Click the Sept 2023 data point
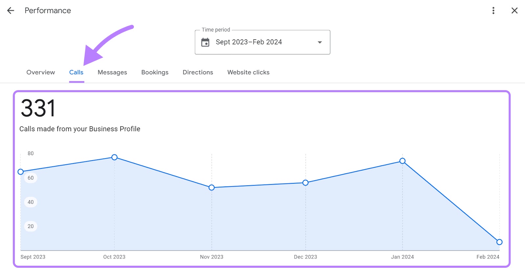Viewport: 525px width, 273px height. (x=21, y=172)
